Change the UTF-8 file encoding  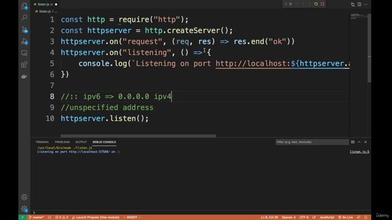(304, 218)
